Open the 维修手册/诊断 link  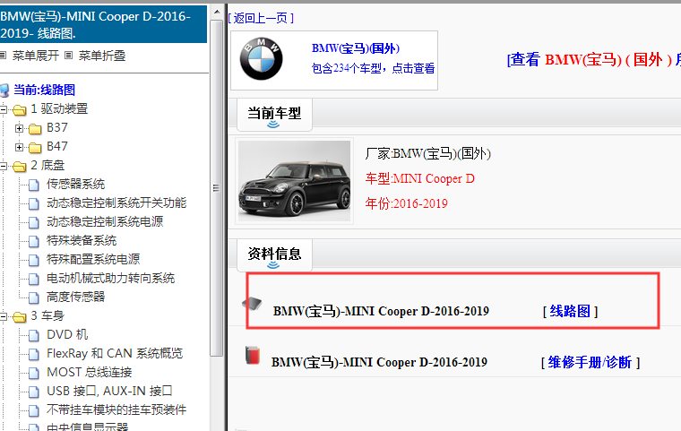pos(590,362)
